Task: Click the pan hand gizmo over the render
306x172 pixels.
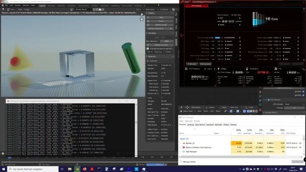Action: click(x=142, y=19)
